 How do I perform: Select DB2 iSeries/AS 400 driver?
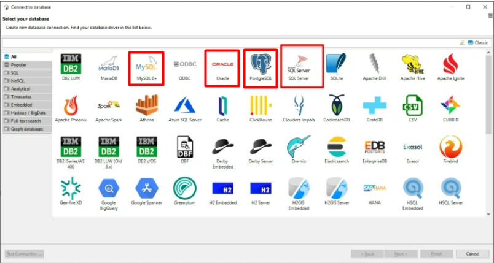71,153
